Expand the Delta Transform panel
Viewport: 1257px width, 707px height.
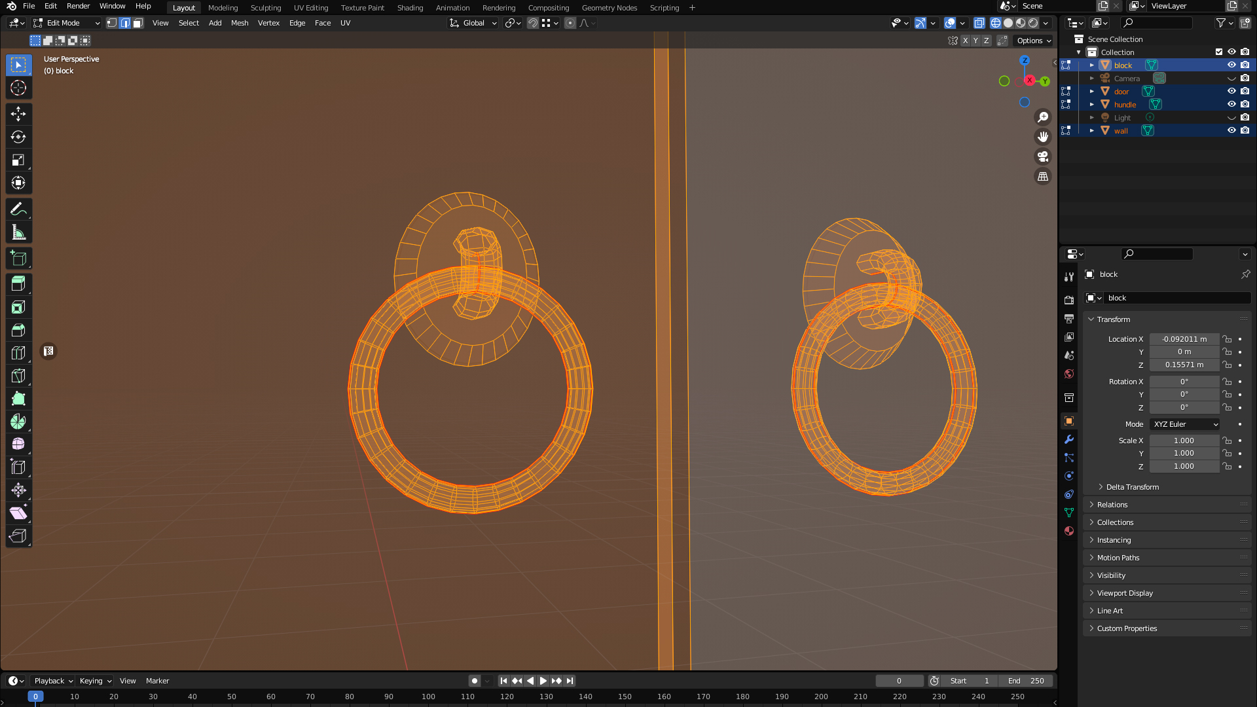pyautogui.click(x=1132, y=487)
